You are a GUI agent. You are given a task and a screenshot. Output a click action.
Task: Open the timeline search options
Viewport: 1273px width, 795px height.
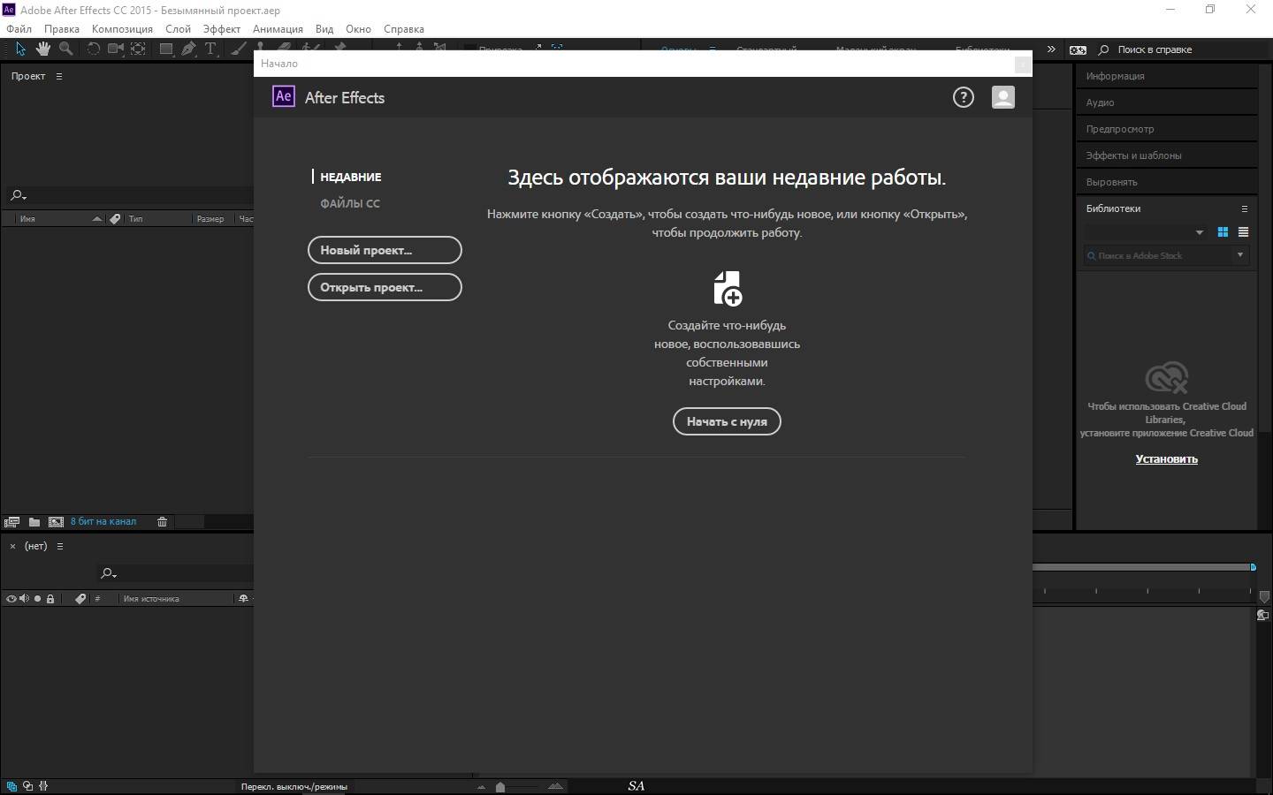(109, 573)
